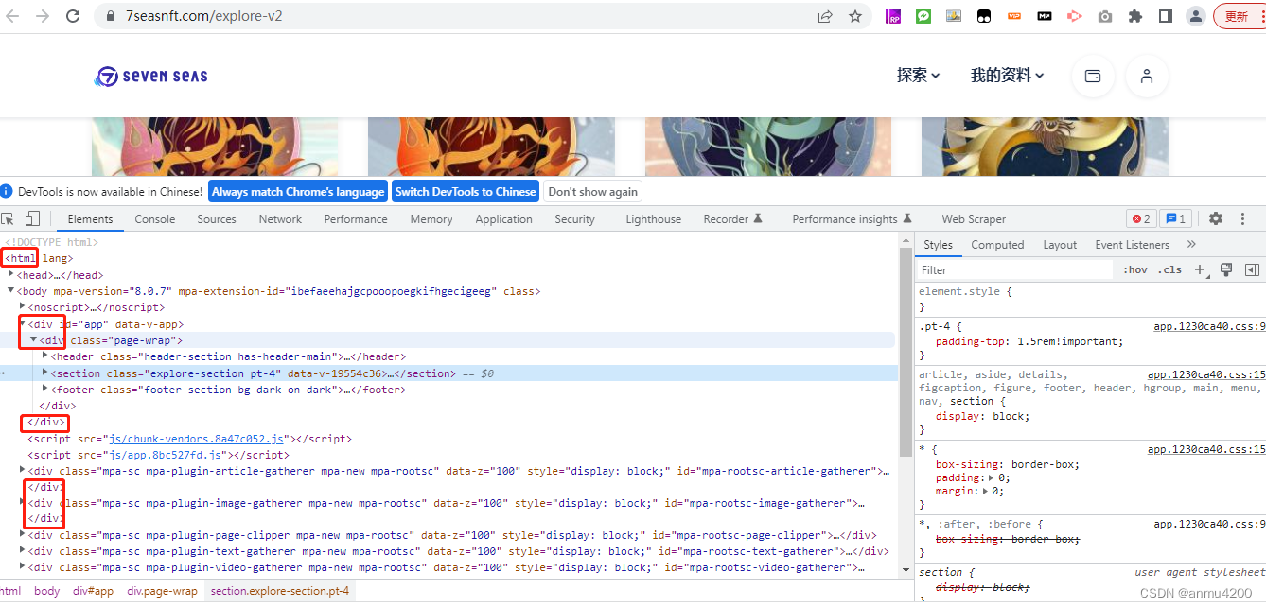
Task: Switch to the Lighthouse tab
Action: [654, 218]
